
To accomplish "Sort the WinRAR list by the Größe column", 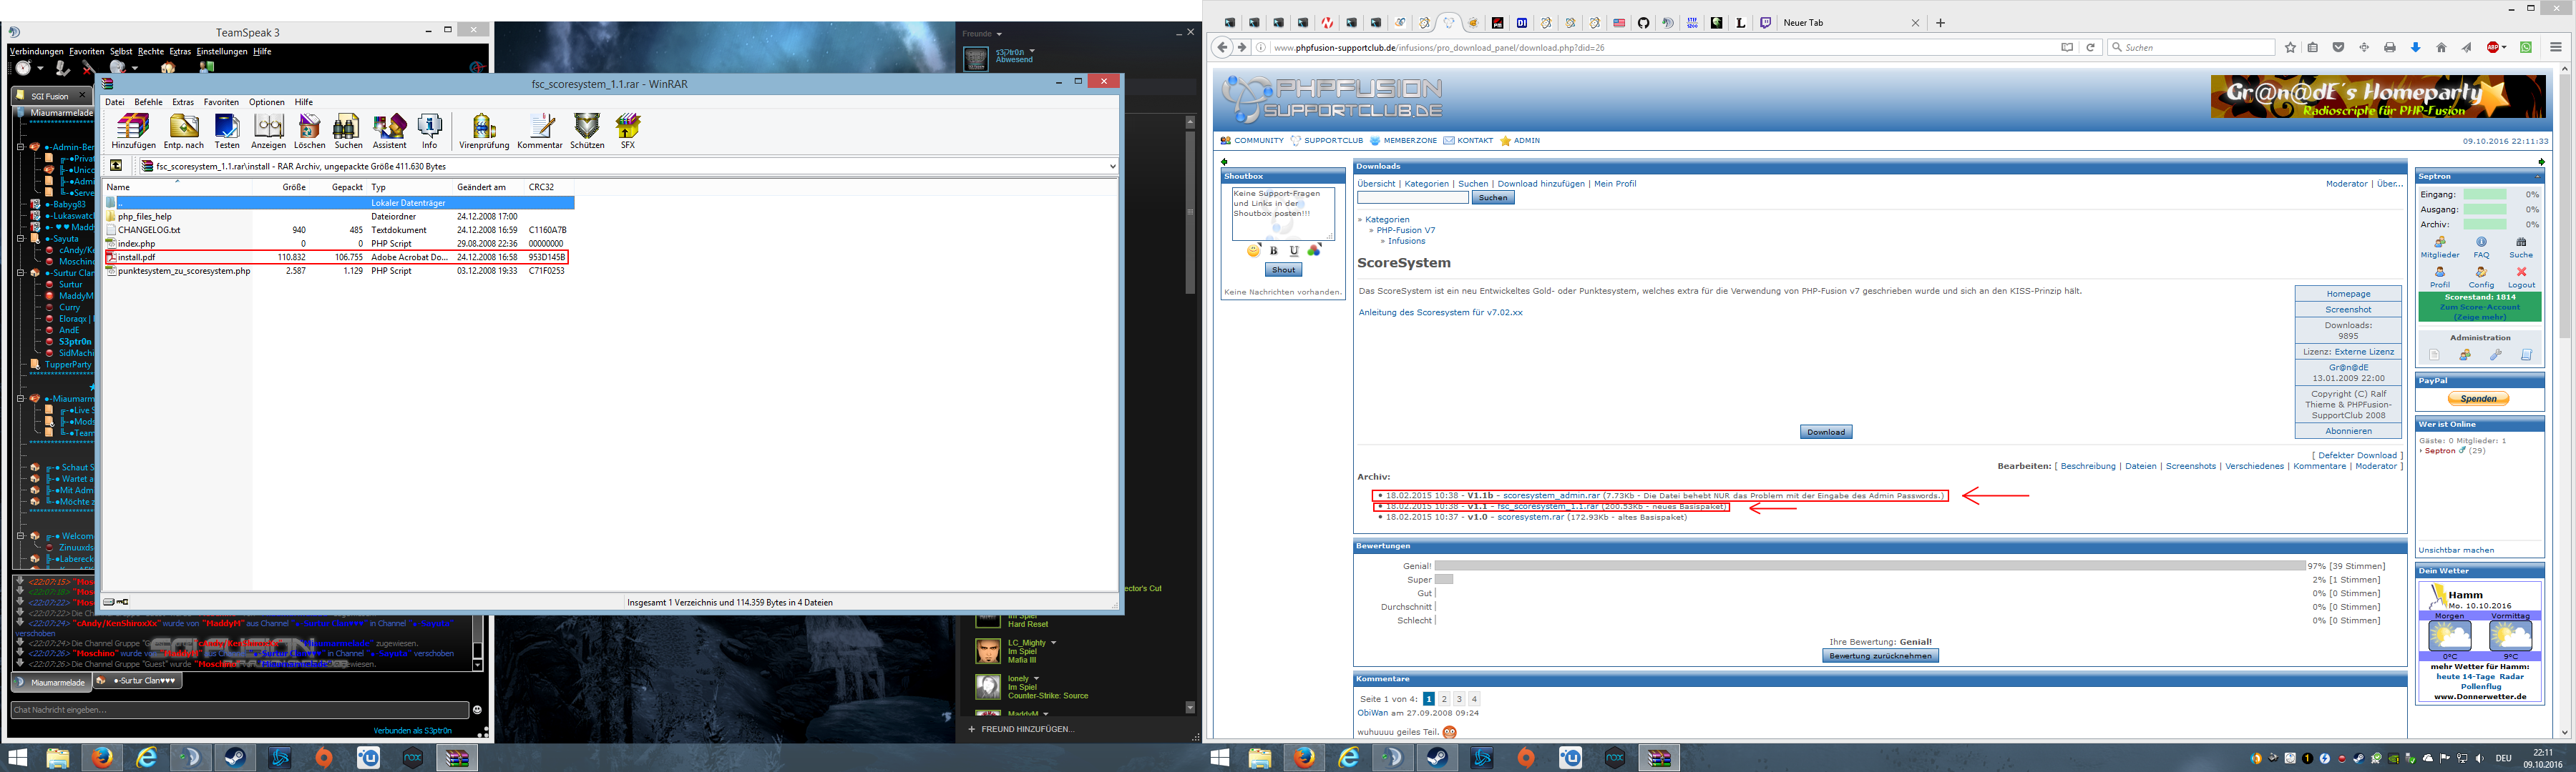I will pos(281,187).
